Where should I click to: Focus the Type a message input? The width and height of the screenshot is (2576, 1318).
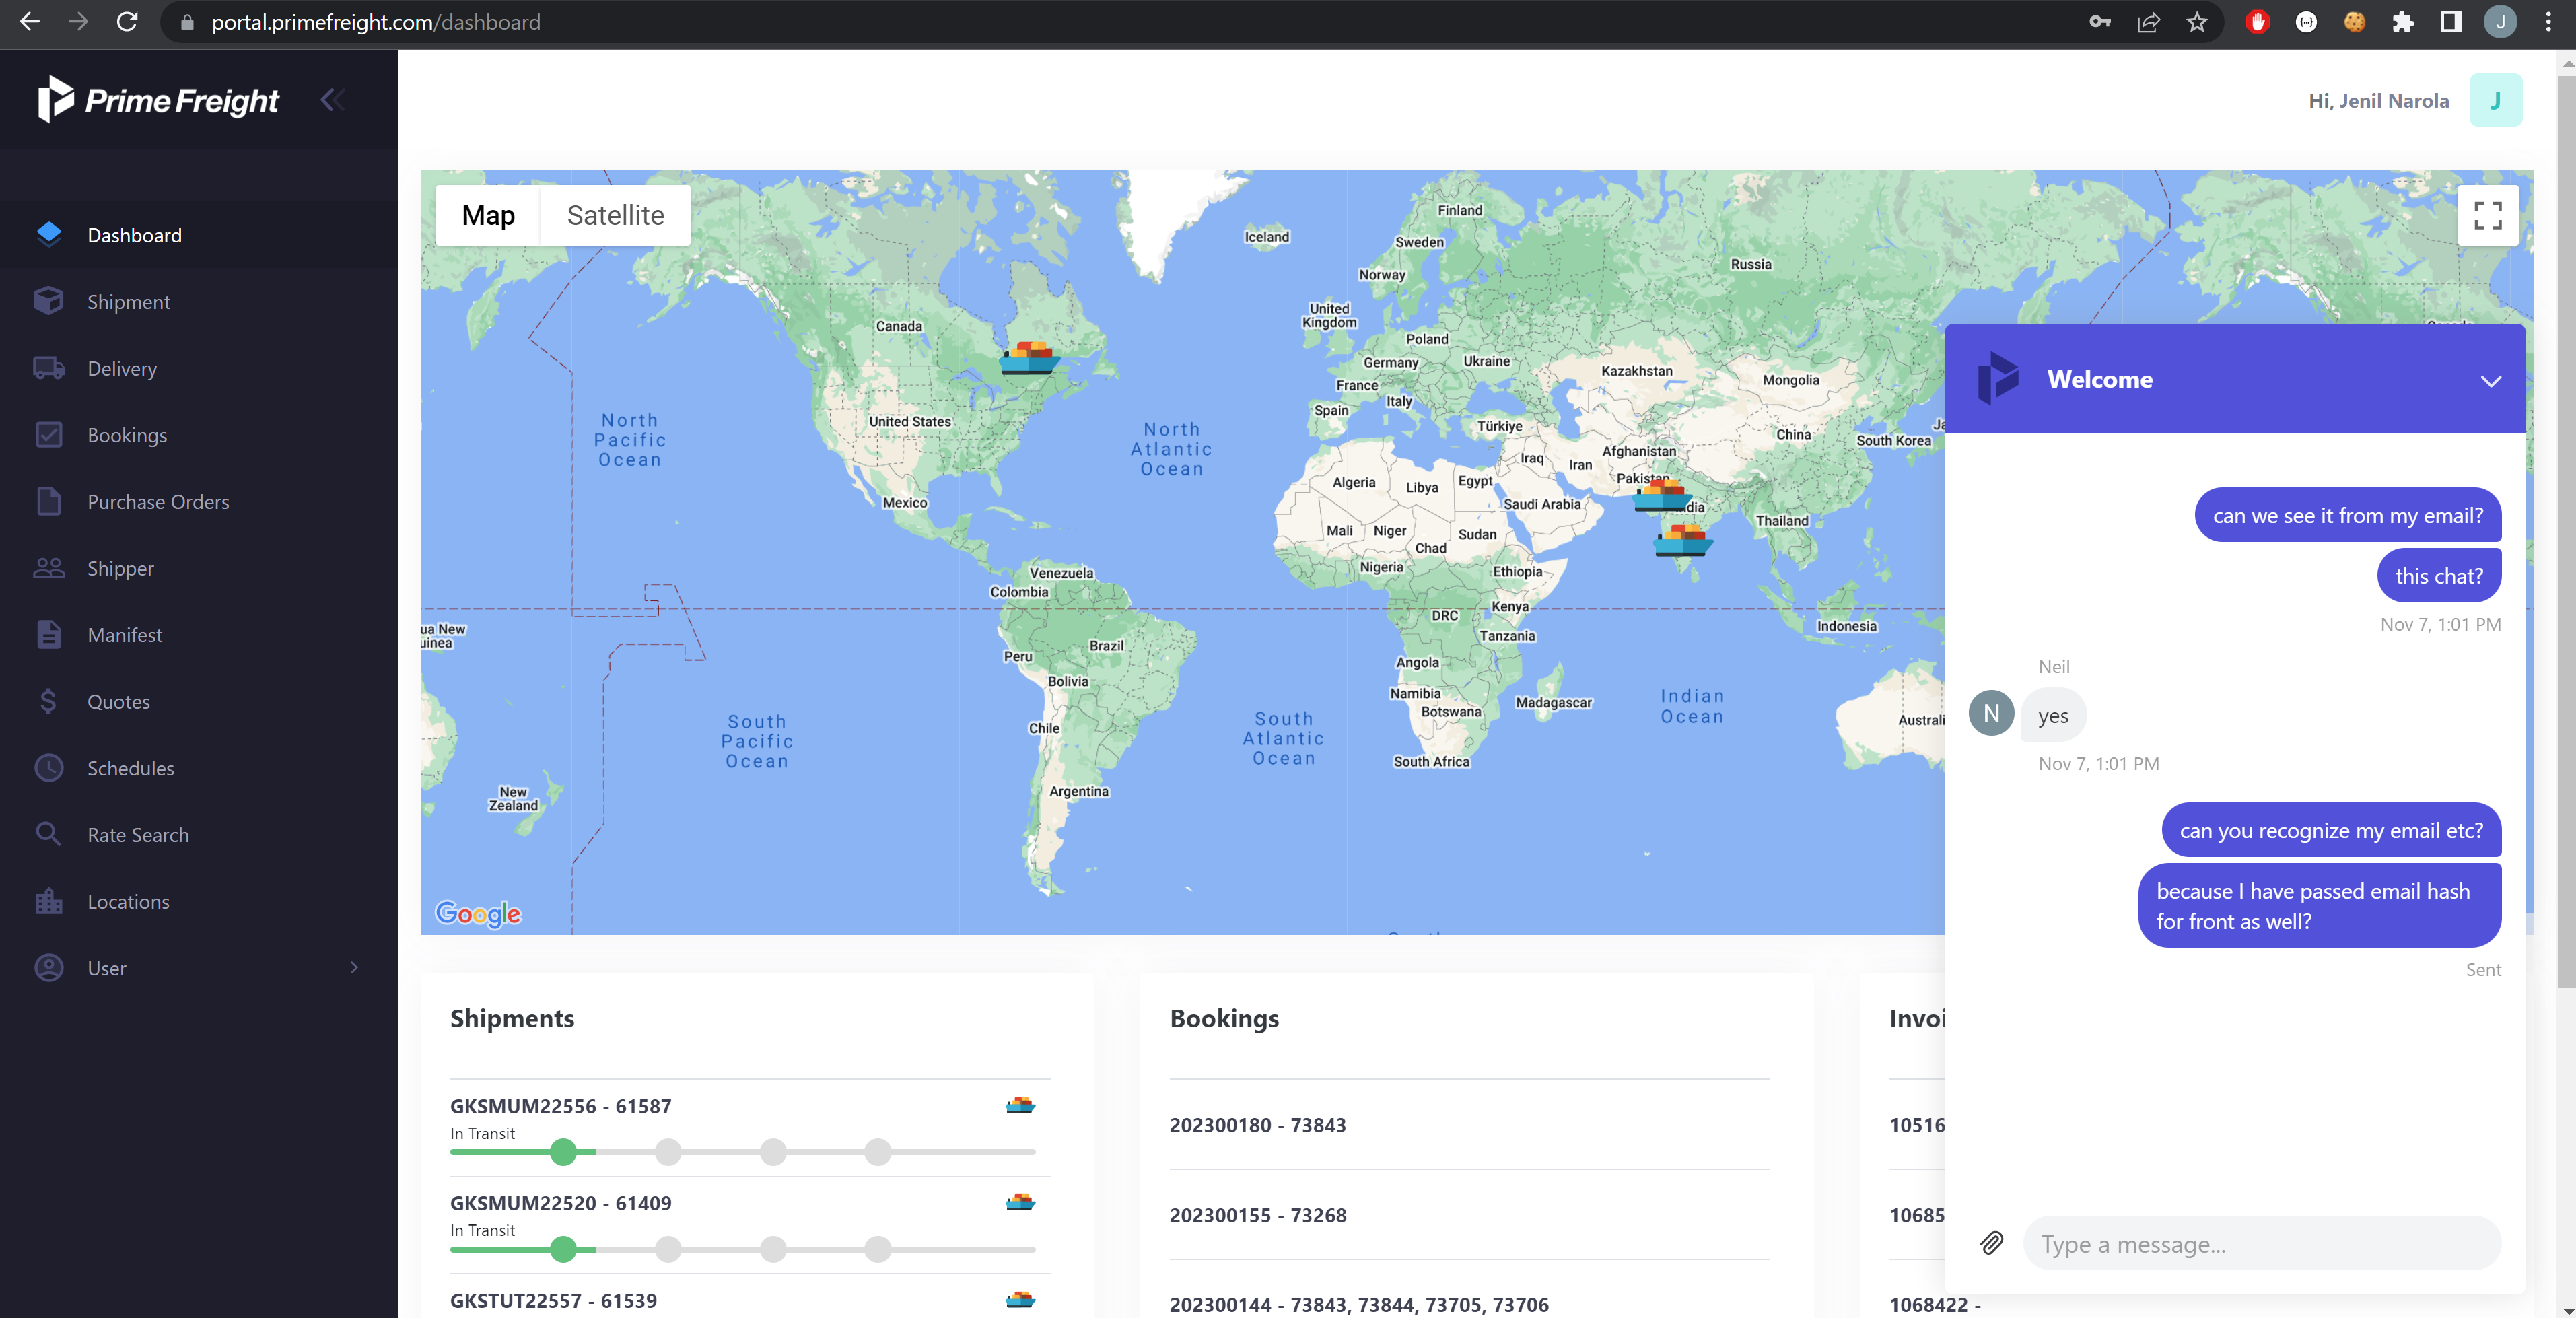tap(2262, 1244)
